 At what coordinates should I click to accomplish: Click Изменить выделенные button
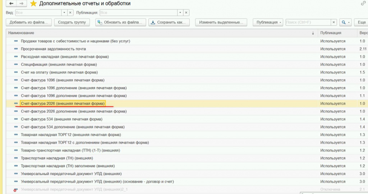pos(221,22)
